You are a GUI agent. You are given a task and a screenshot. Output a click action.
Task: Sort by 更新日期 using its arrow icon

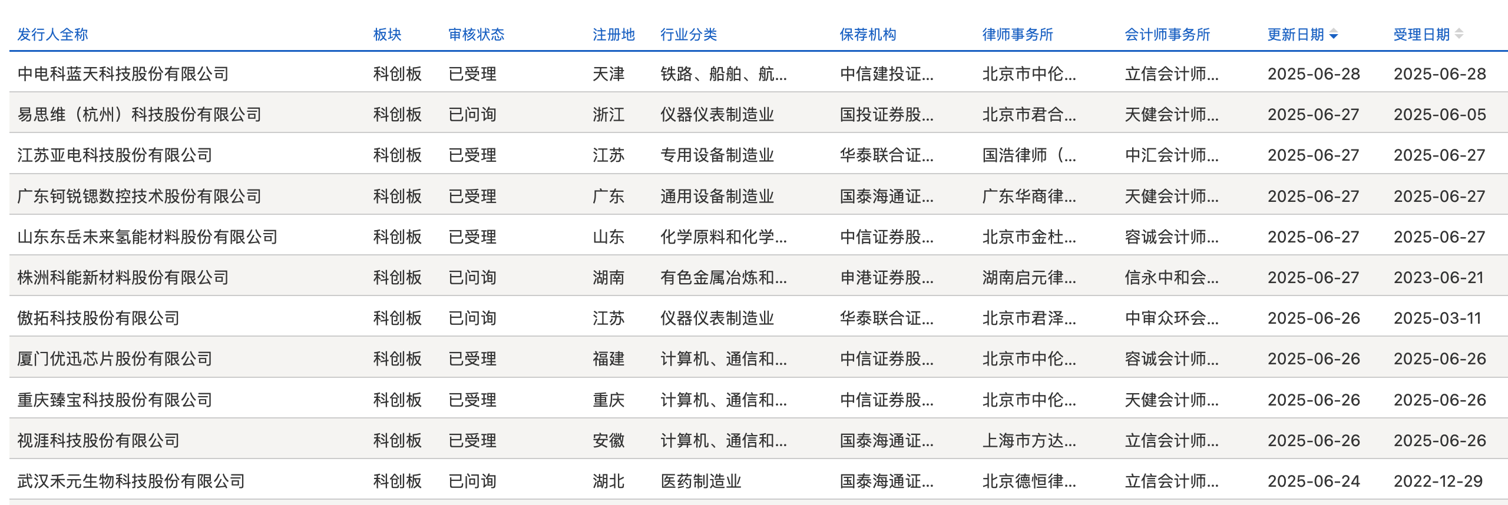tap(1334, 35)
